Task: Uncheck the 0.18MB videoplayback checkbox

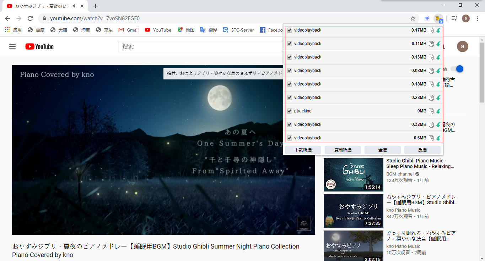Action: (290, 84)
